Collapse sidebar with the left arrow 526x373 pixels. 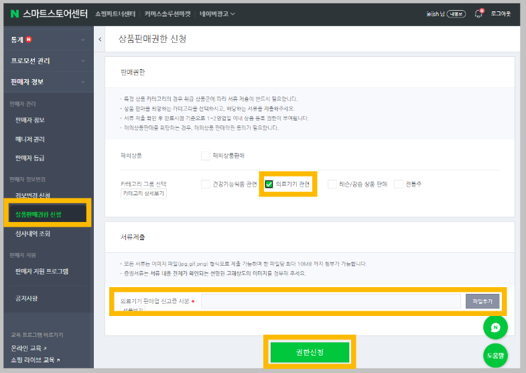100,40
